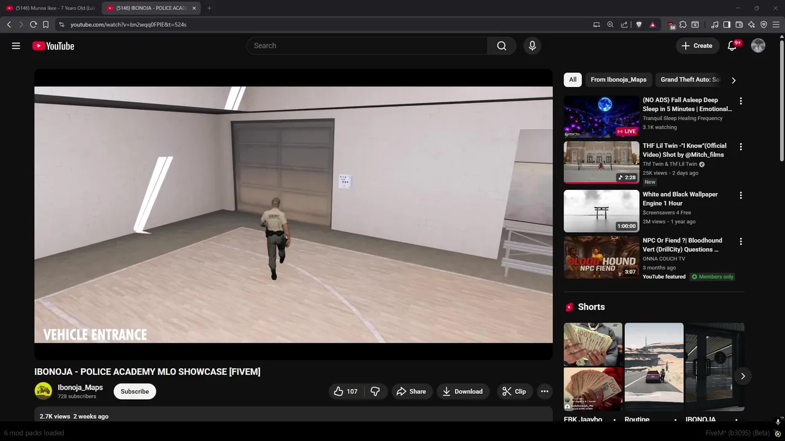Image resolution: width=785 pixels, height=441 pixels.
Task: Open more actions ellipsis under the video
Action: (x=545, y=391)
